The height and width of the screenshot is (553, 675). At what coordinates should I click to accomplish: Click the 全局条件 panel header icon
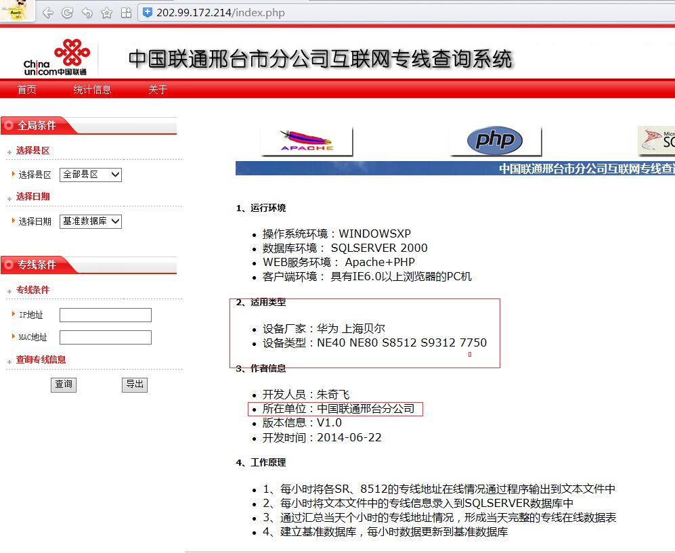coord(9,125)
